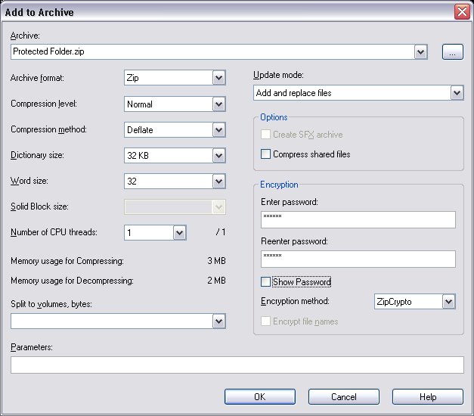474x416 pixels.
Task: Confirm with the OK button
Action: click(x=260, y=396)
